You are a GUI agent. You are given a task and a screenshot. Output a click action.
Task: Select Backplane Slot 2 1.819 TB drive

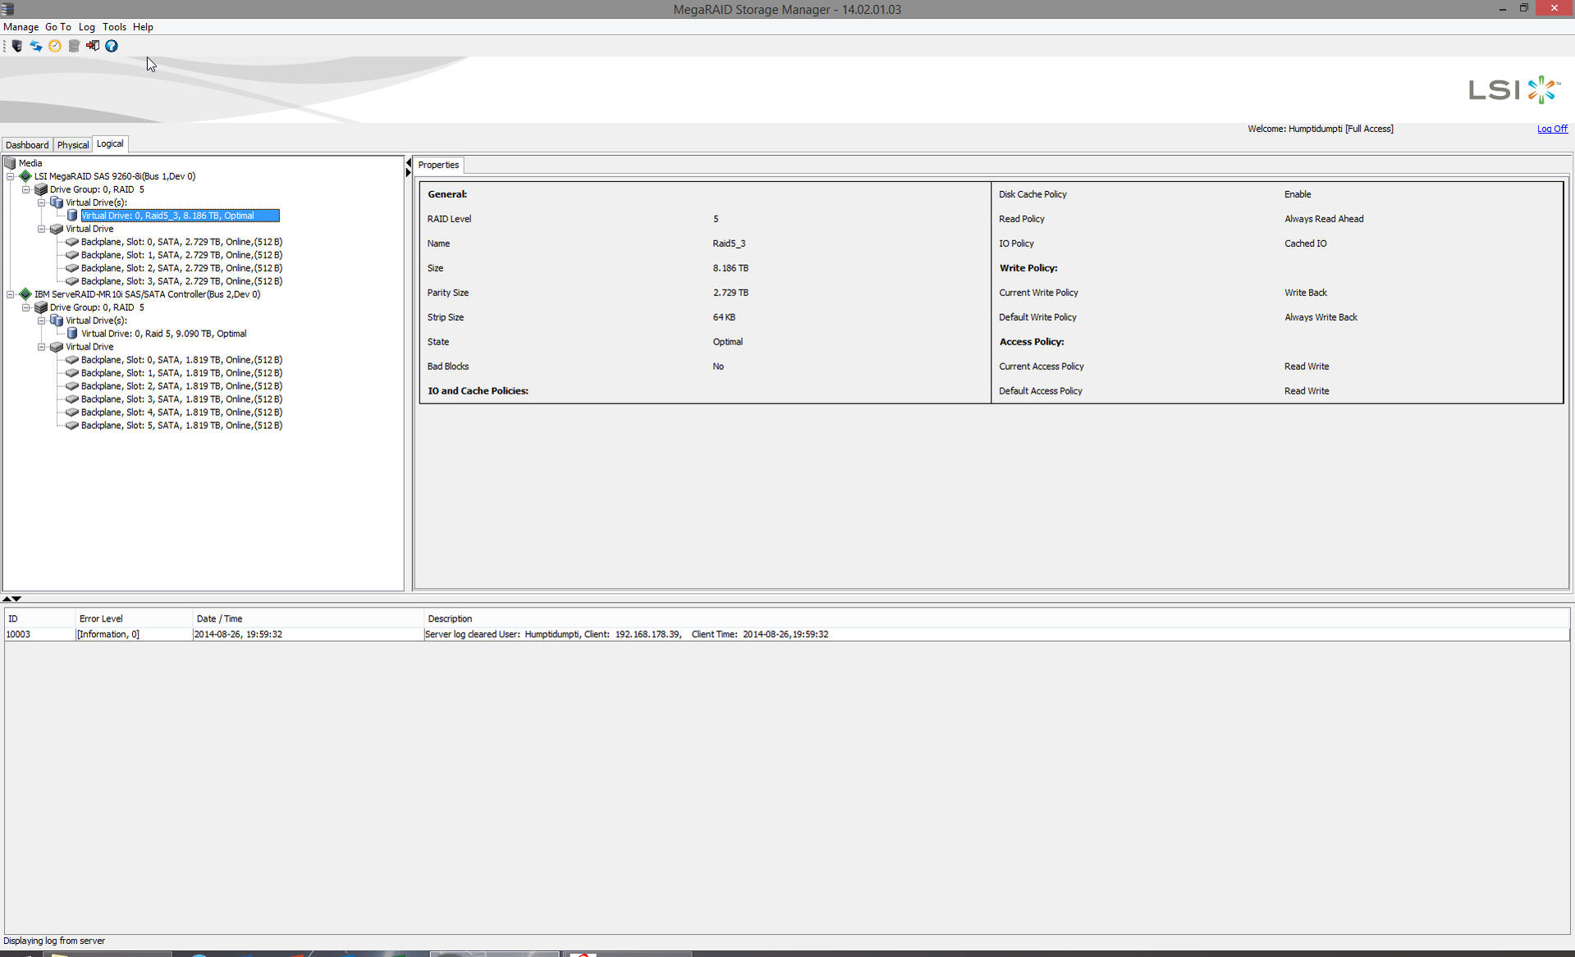tap(181, 386)
